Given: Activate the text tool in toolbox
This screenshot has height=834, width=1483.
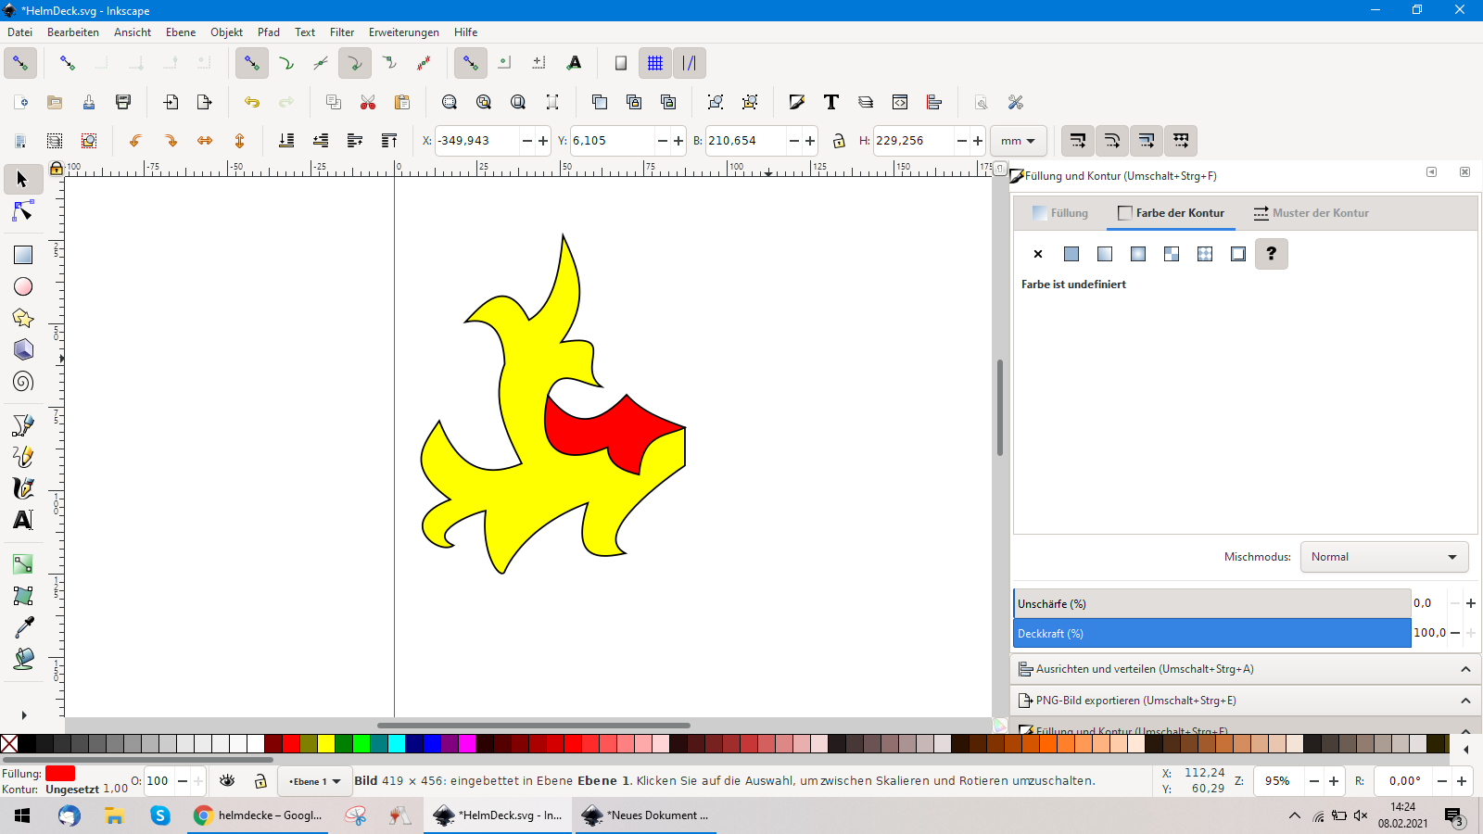Looking at the screenshot, I should 23,520.
